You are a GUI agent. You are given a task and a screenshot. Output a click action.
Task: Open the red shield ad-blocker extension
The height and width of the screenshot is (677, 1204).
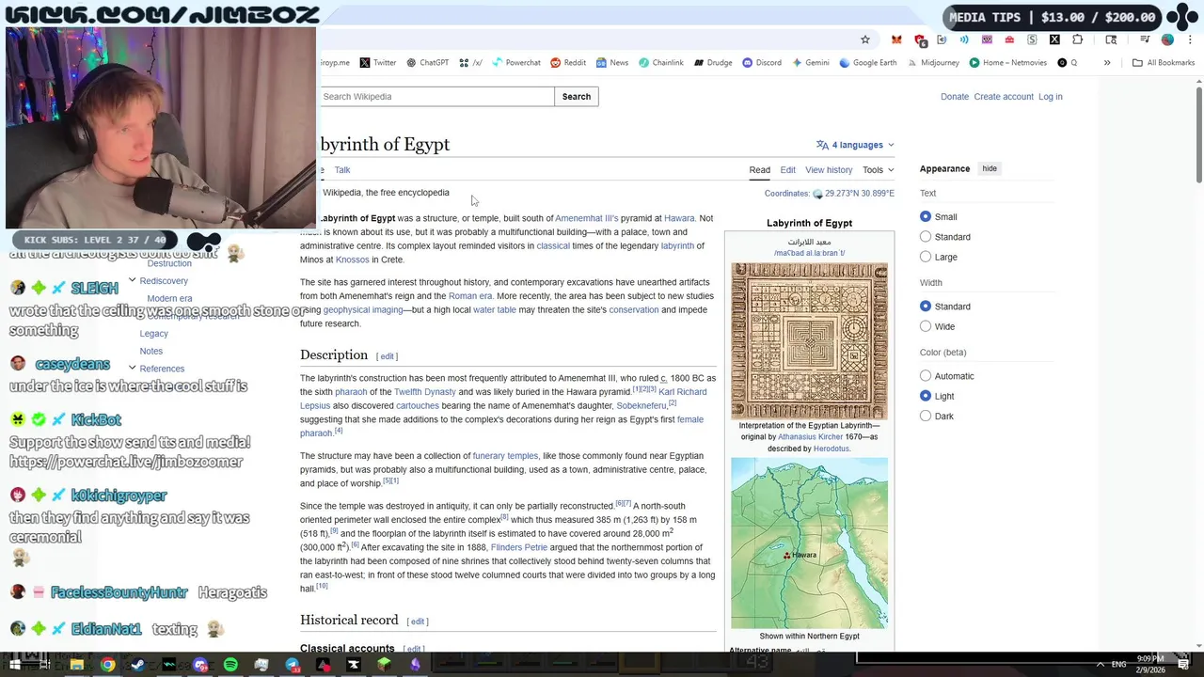(x=920, y=39)
